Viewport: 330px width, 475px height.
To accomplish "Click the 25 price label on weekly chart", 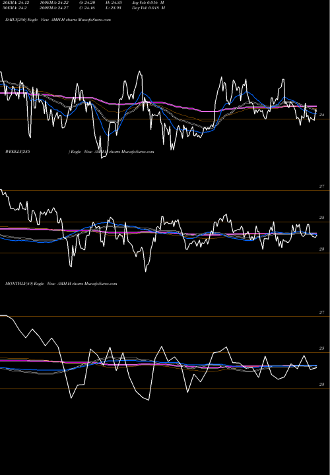I will (x=322, y=218).
